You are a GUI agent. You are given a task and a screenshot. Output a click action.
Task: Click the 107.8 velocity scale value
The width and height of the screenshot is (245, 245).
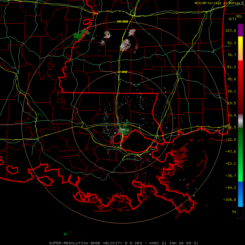click(x=231, y=30)
